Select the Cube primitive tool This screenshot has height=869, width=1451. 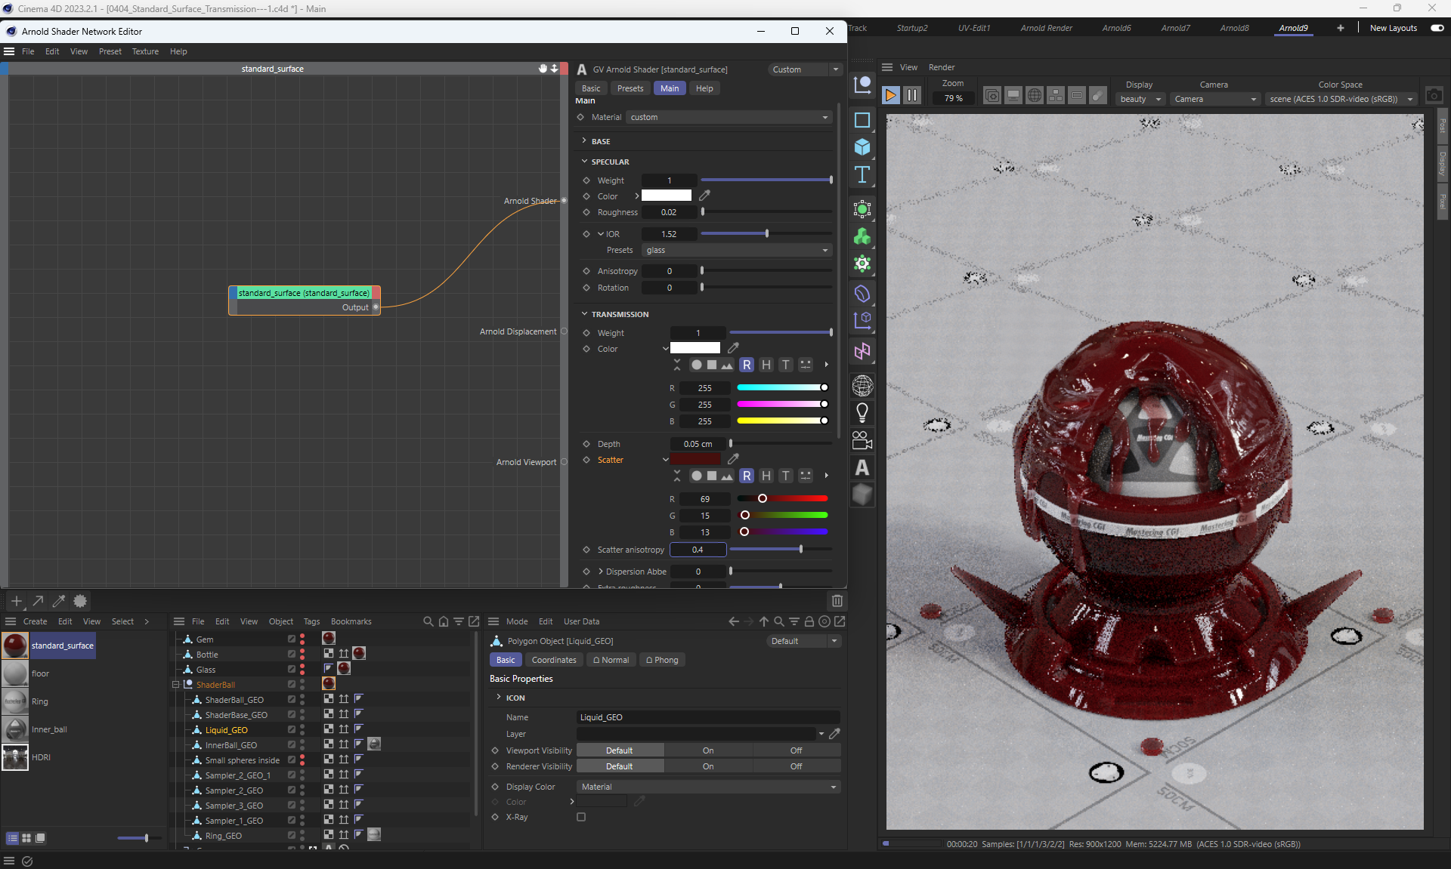click(862, 147)
